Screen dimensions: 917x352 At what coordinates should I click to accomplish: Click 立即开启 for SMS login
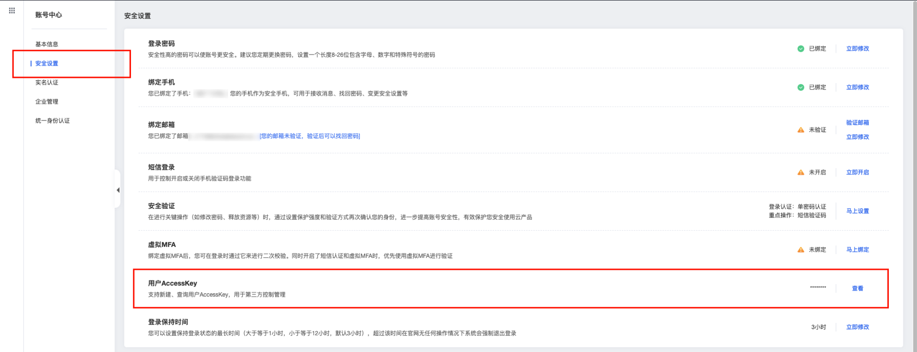[857, 172]
